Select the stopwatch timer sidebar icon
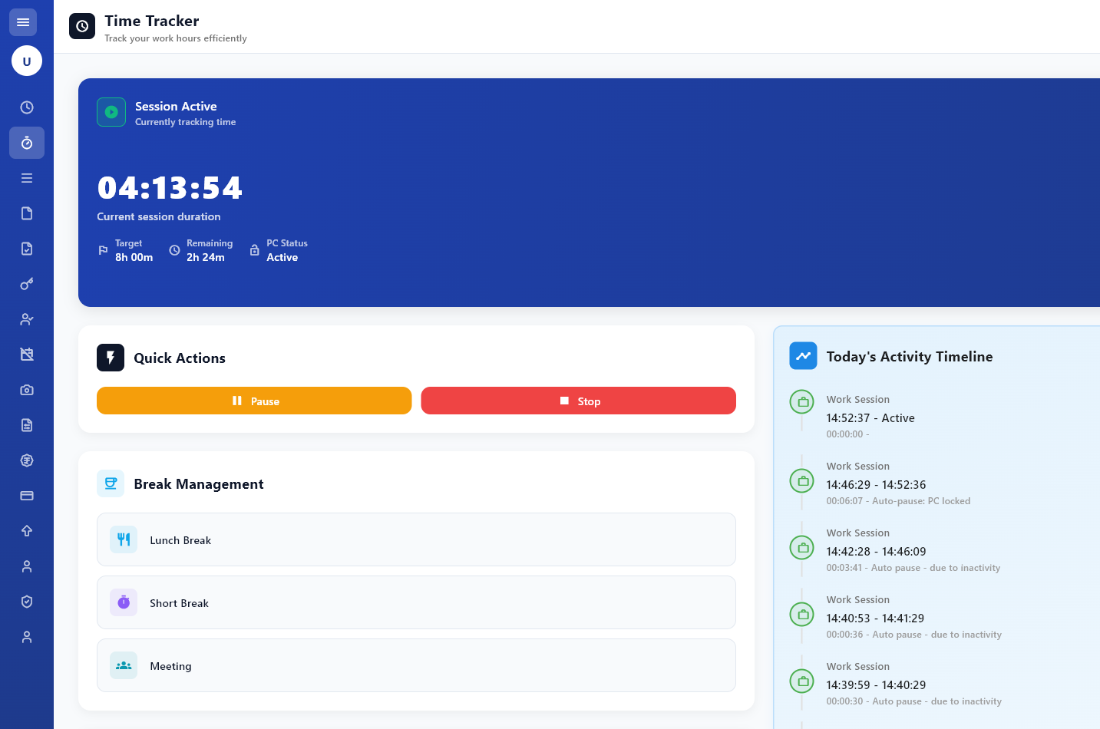The height and width of the screenshot is (729, 1100). point(27,143)
